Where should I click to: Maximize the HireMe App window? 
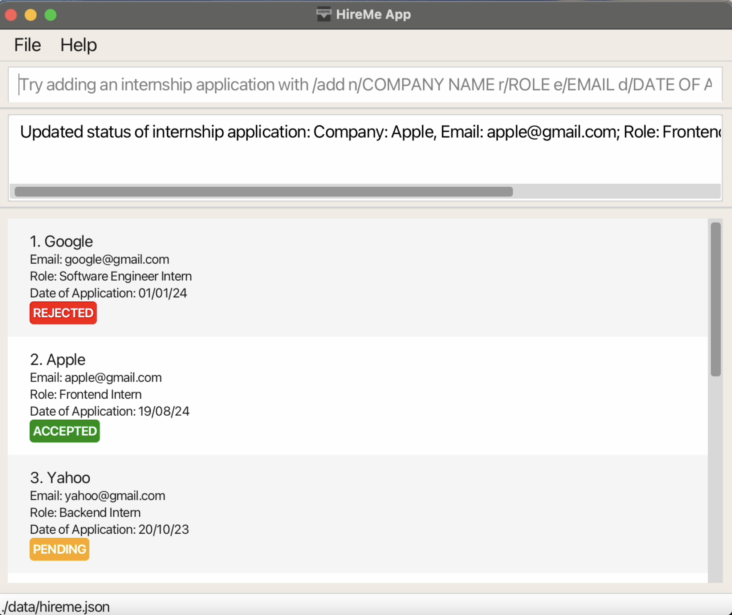point(50,15)
